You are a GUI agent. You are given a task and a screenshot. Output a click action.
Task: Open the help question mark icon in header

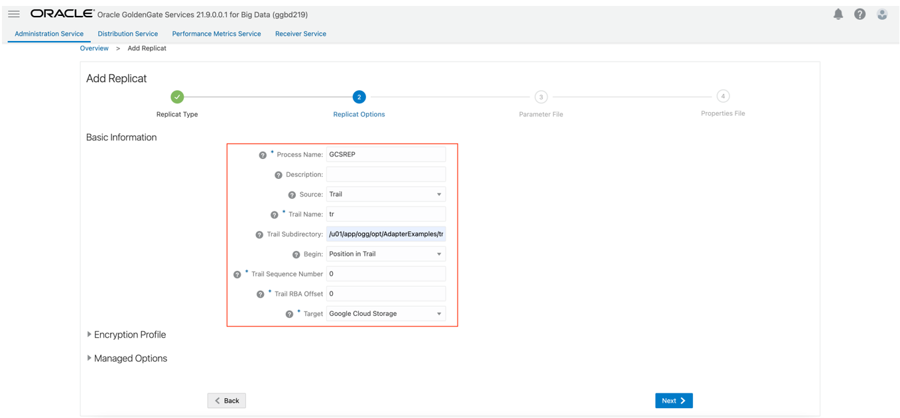point(860,14)
